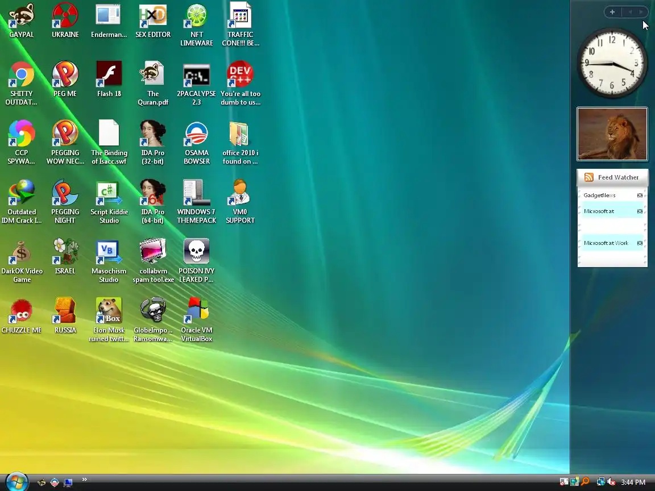655x491 pixels.
Task: Open the WINDOWS 7 THEMEPACK shortcut
Action: pyautogui.click(x=197, y=202)
